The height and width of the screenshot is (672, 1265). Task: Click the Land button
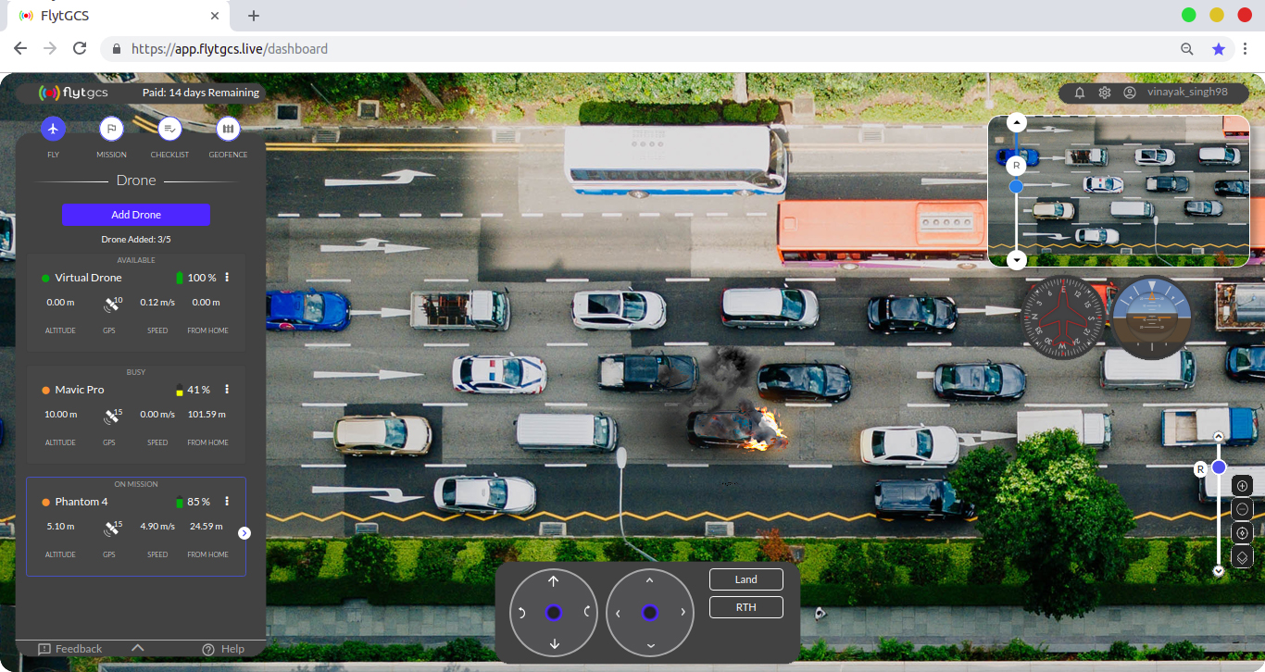click(746, 579)
